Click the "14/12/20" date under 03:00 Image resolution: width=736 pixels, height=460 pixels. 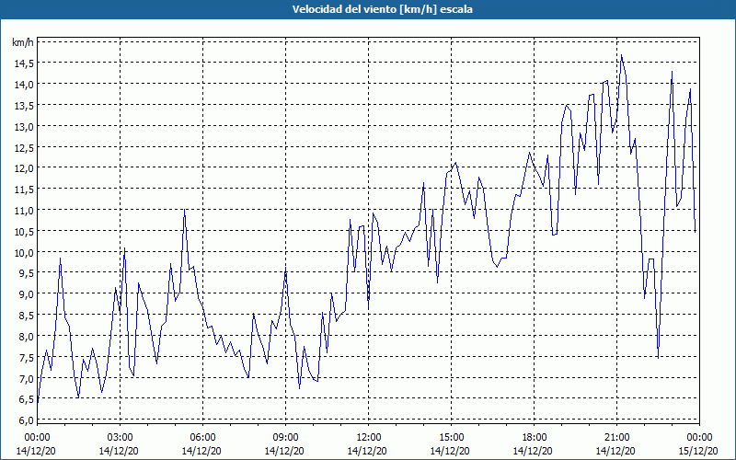click(x=120, y=451)
